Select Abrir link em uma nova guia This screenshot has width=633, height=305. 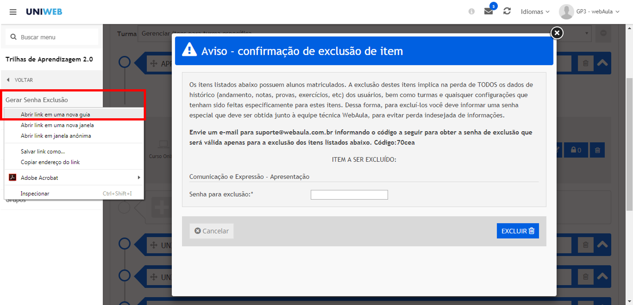click(55, 114)
